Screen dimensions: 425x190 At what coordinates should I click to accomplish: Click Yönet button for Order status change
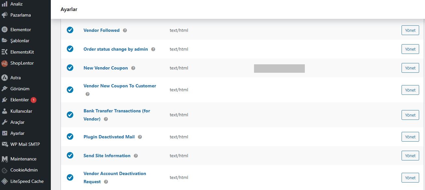coord(410,49)
